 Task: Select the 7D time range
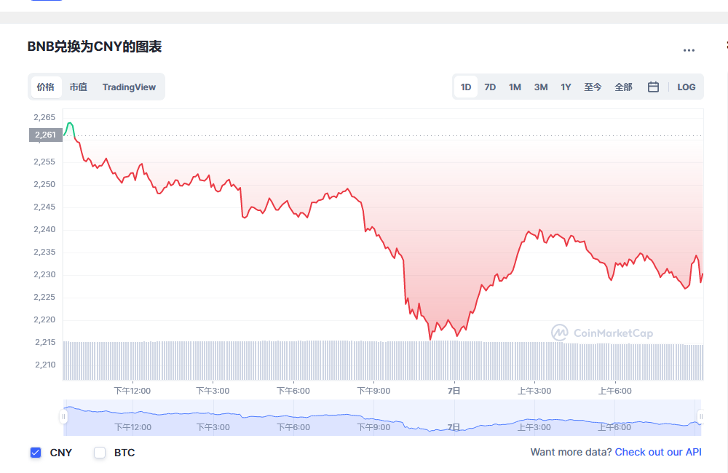click(490, 87)
